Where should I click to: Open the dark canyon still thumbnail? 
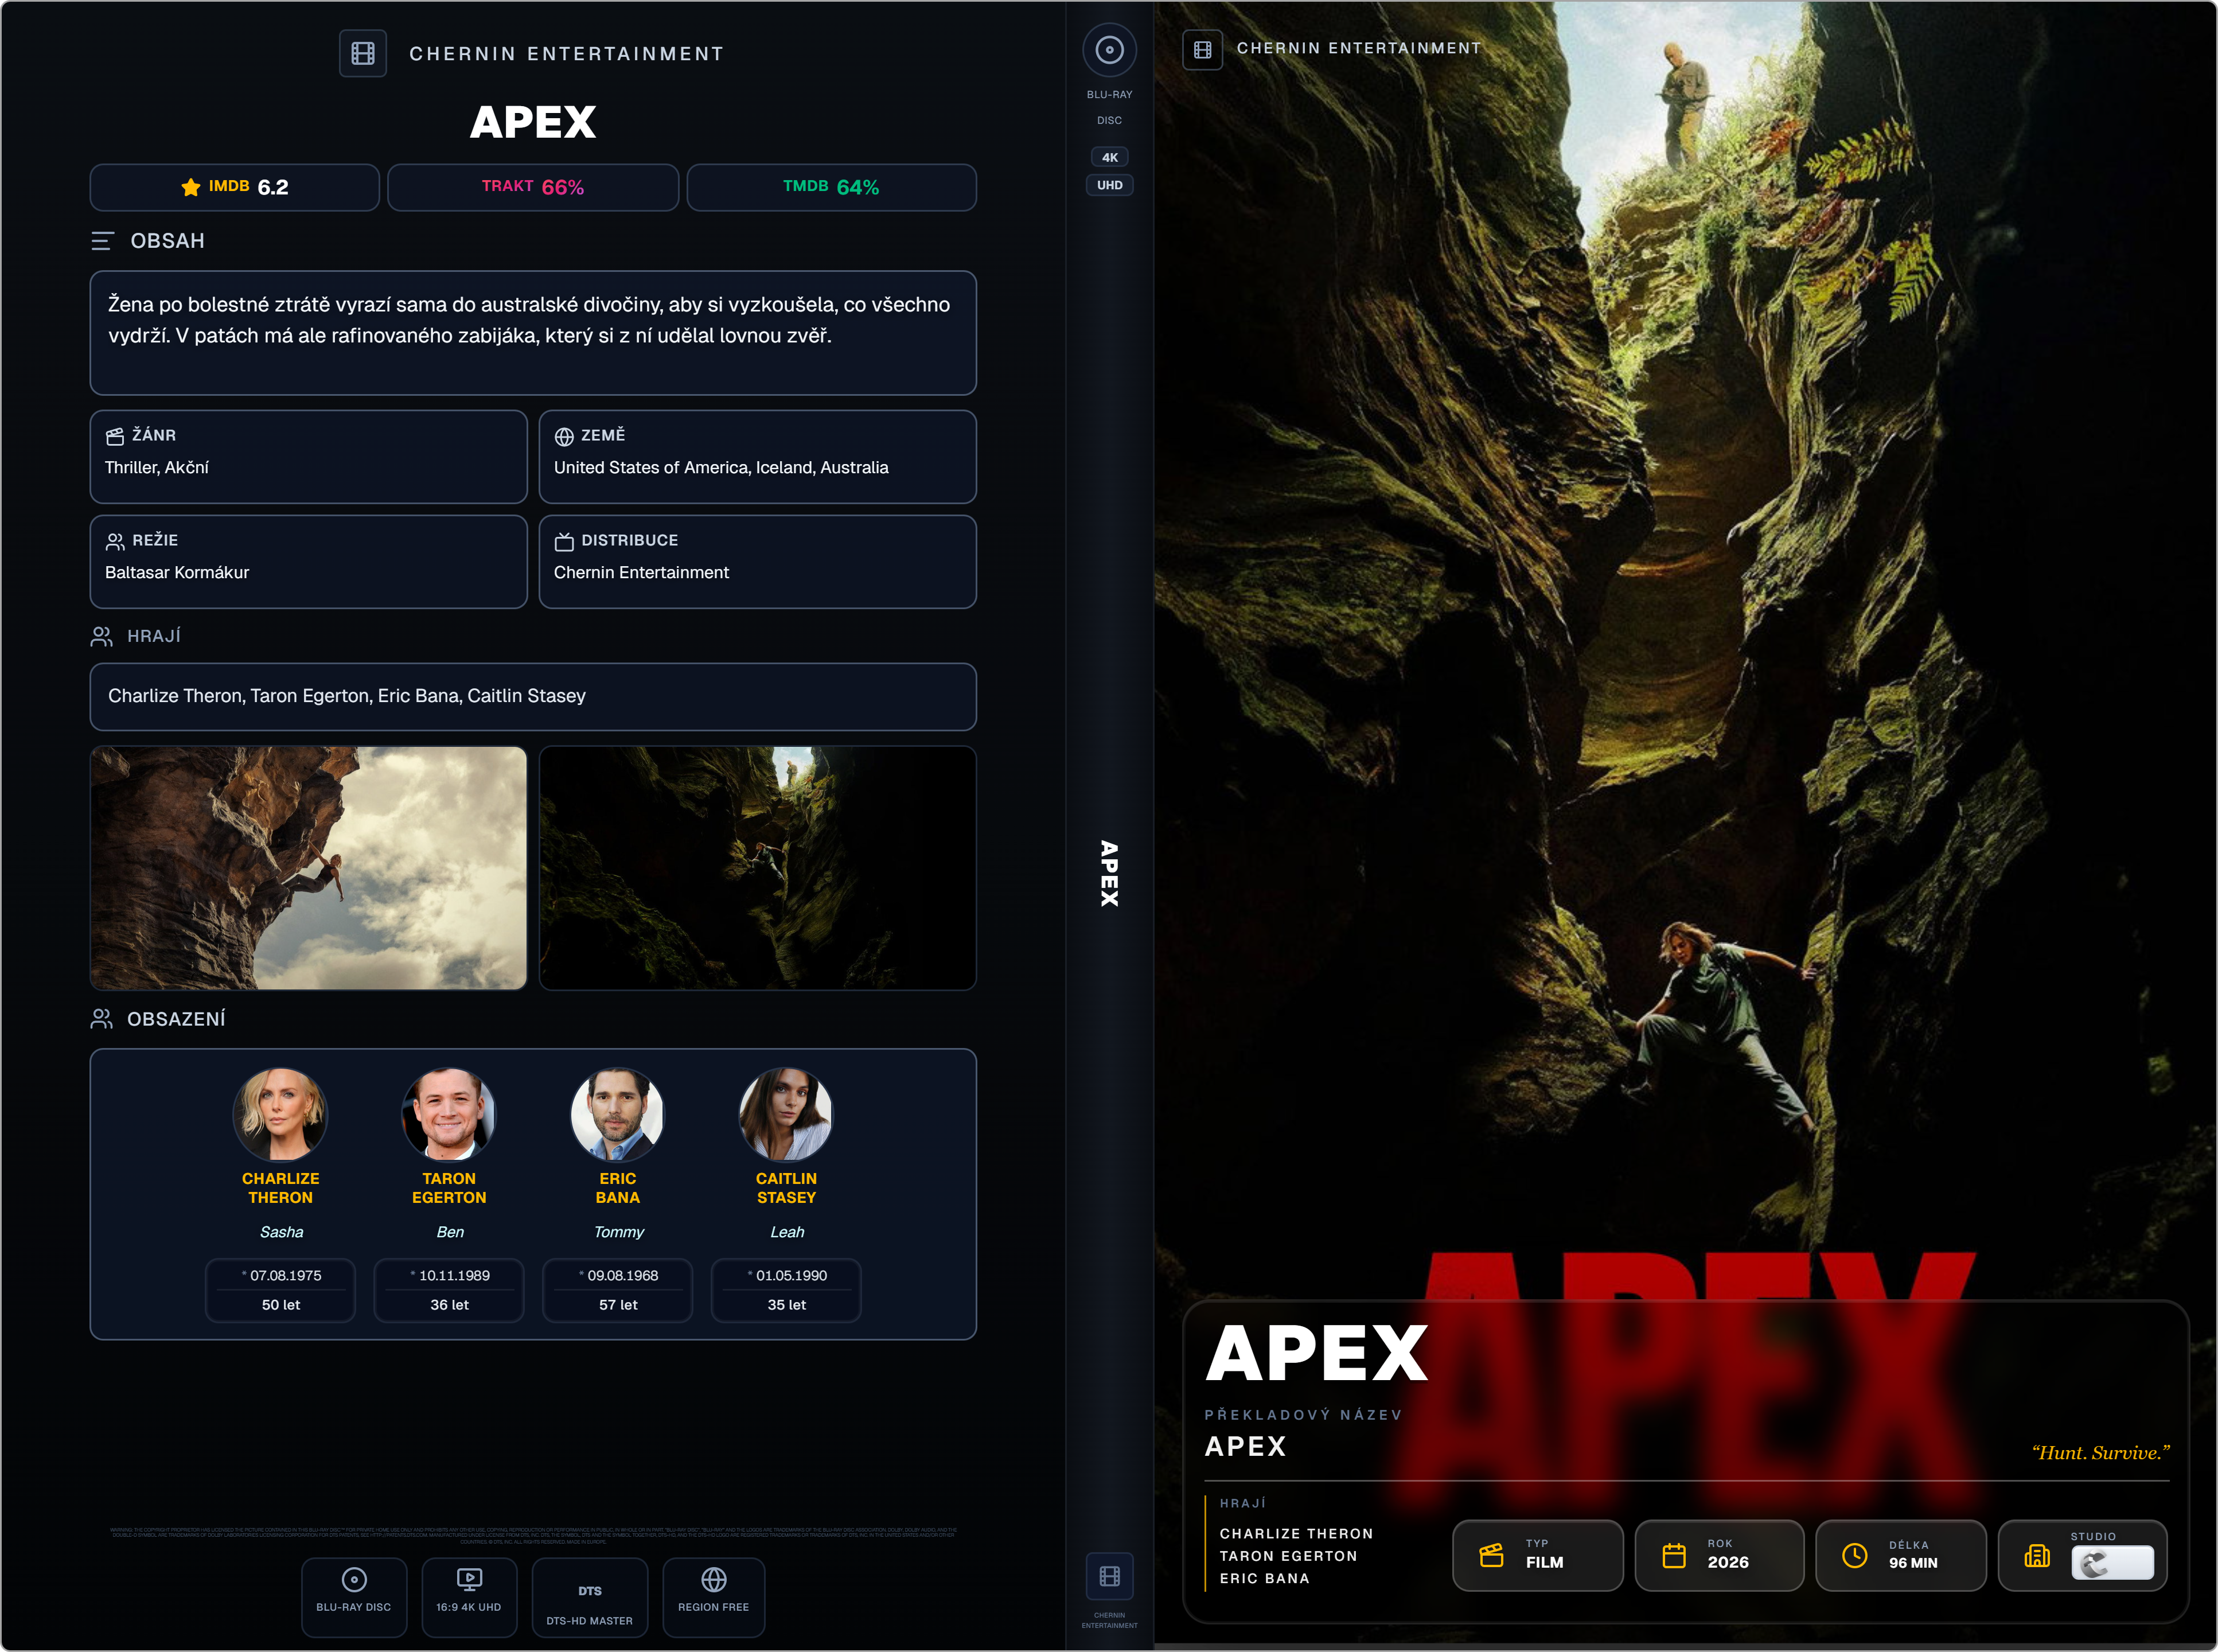(x=757, y=868)
